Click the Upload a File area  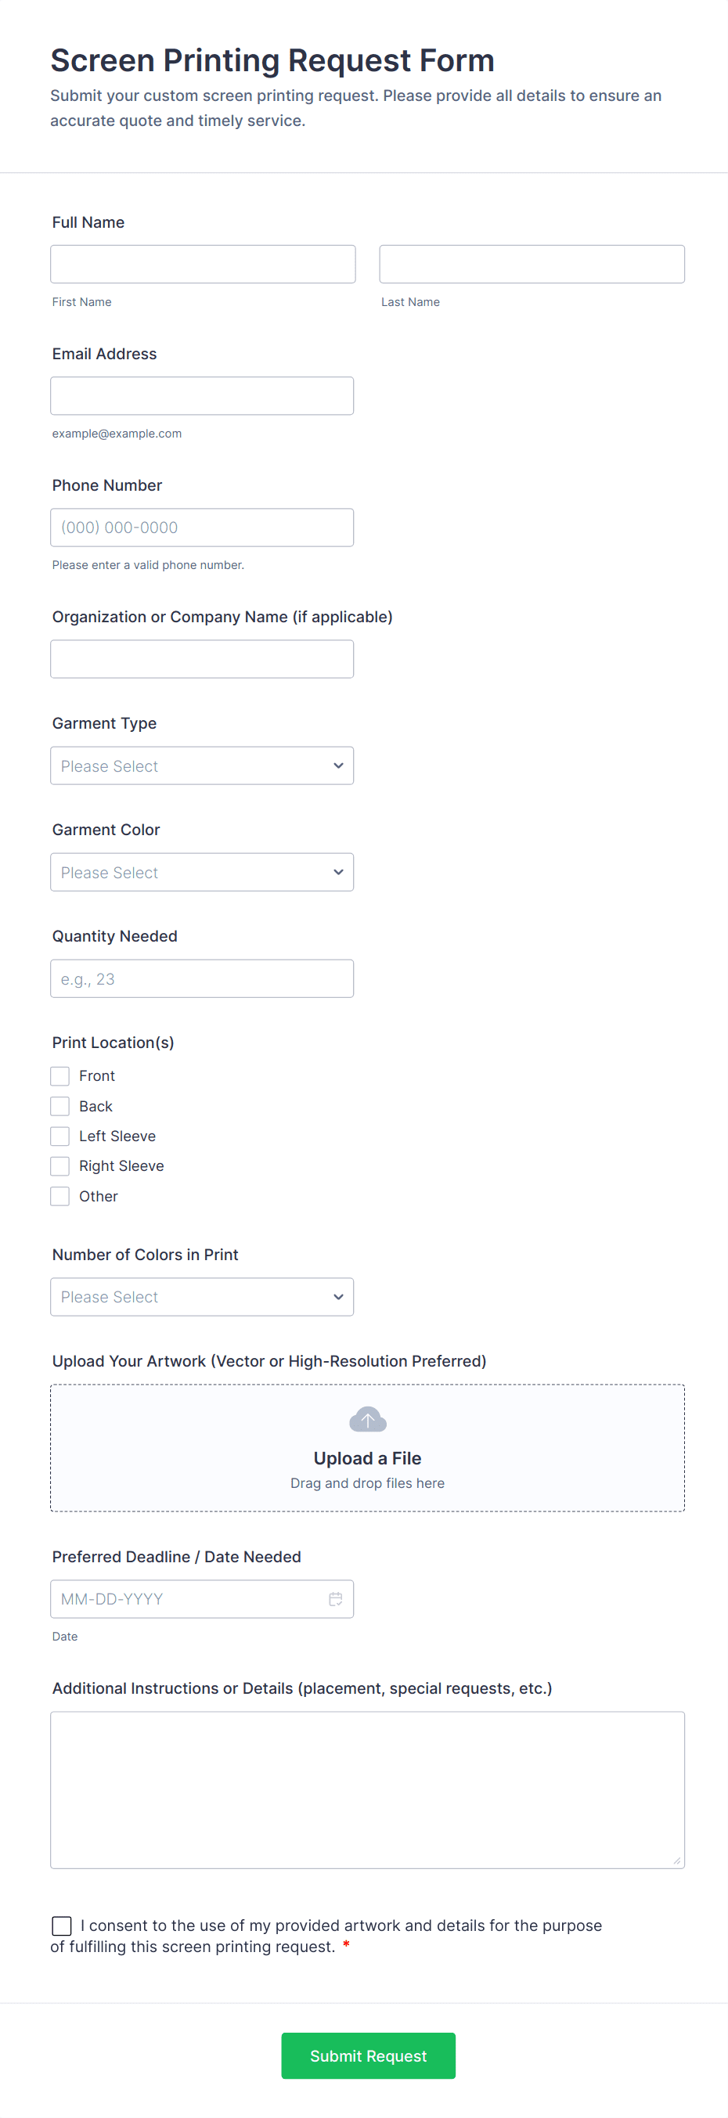(368, 1447)
